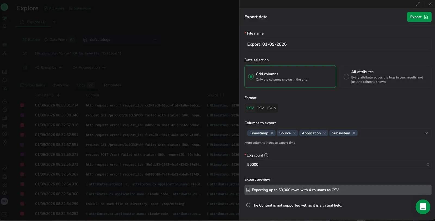The height and width of the screenshot is (221, 435).
Task: Open the log search list icon in sidebar
Action: pyautogui.click(x=4, y=88)
